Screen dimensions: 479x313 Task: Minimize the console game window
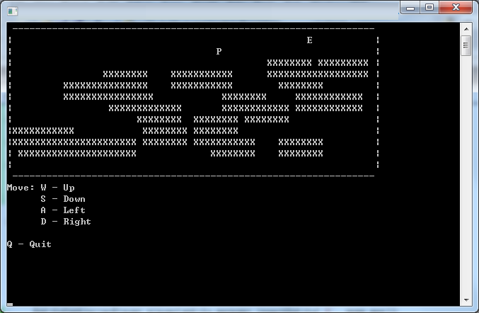410,8
